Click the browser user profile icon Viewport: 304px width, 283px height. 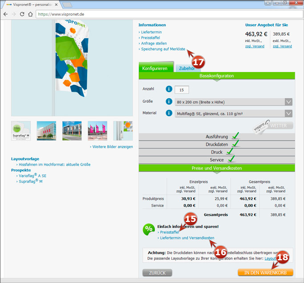[x=268, y=3]
